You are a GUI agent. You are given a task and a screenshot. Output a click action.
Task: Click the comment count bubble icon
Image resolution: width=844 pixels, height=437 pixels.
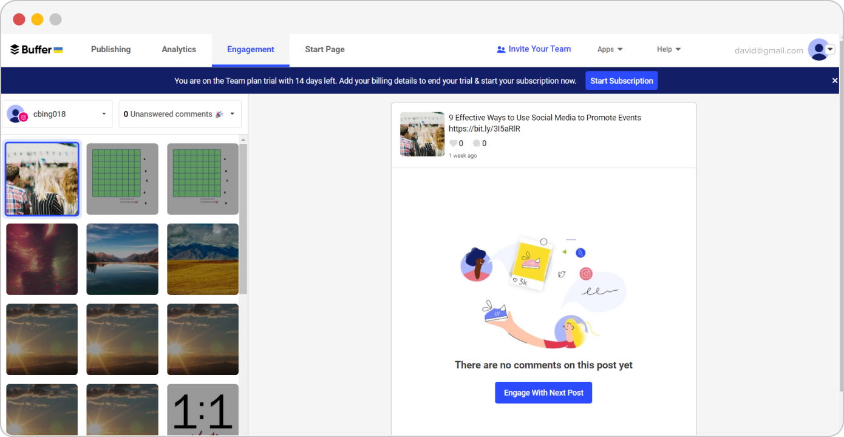pos(477,143)
